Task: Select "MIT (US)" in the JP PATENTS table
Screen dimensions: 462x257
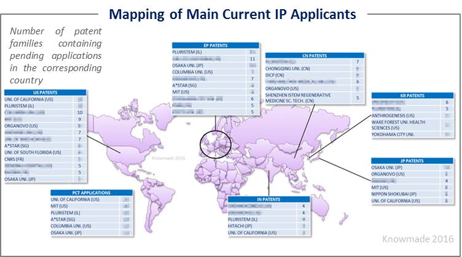Action: (x=380, y=187)
